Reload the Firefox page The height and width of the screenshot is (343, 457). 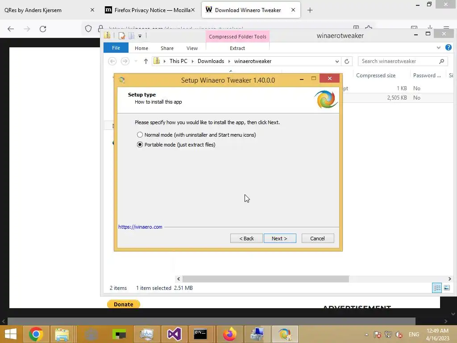pos(43,29)
